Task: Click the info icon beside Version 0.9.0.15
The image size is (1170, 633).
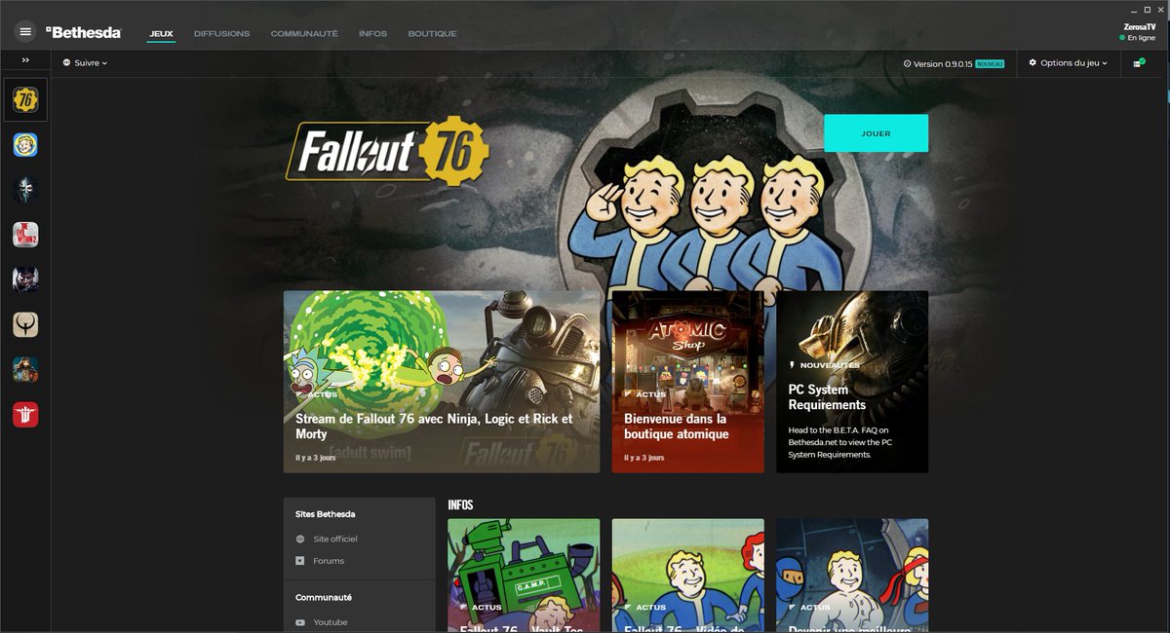Action: [x=907, y=63]
